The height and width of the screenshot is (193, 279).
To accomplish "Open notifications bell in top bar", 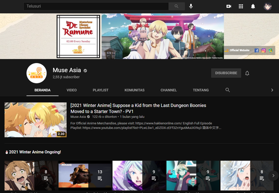I will [253, 6].
